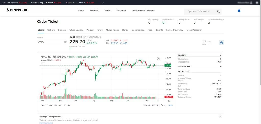Open the notifications bell

(239, 11)
